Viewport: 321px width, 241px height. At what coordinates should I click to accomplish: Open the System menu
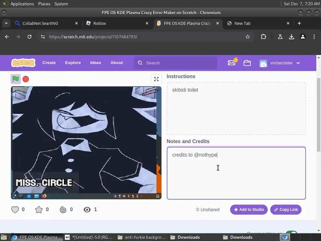[x=61, y=4]
